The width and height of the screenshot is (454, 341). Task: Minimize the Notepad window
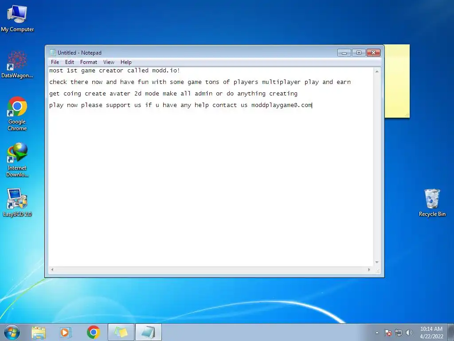tap(344, 53)
